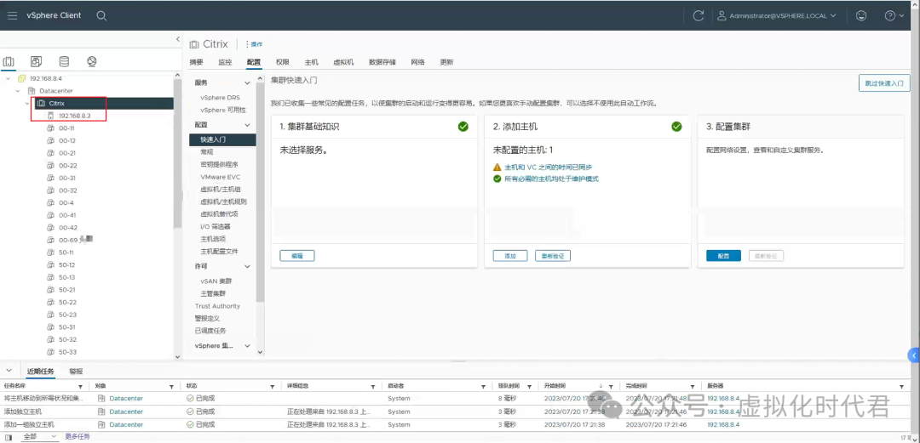This screenshot has width=920, height=443.
Task: Click the blue 配置 button in configure cluster card
Action: 723,255
